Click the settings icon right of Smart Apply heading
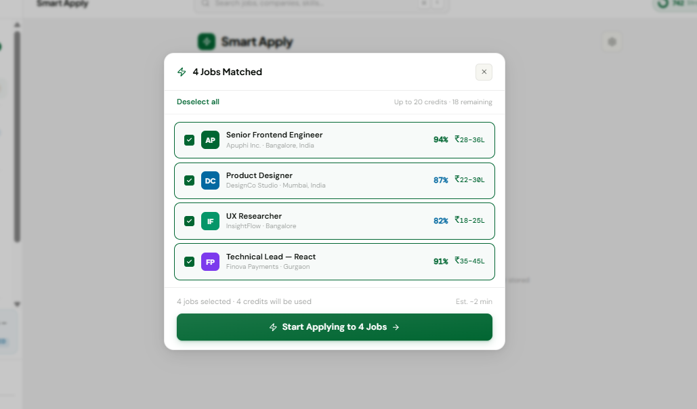 coord(612,42)
